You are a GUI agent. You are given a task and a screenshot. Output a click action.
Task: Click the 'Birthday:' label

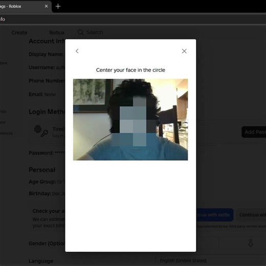pos(40,194)
